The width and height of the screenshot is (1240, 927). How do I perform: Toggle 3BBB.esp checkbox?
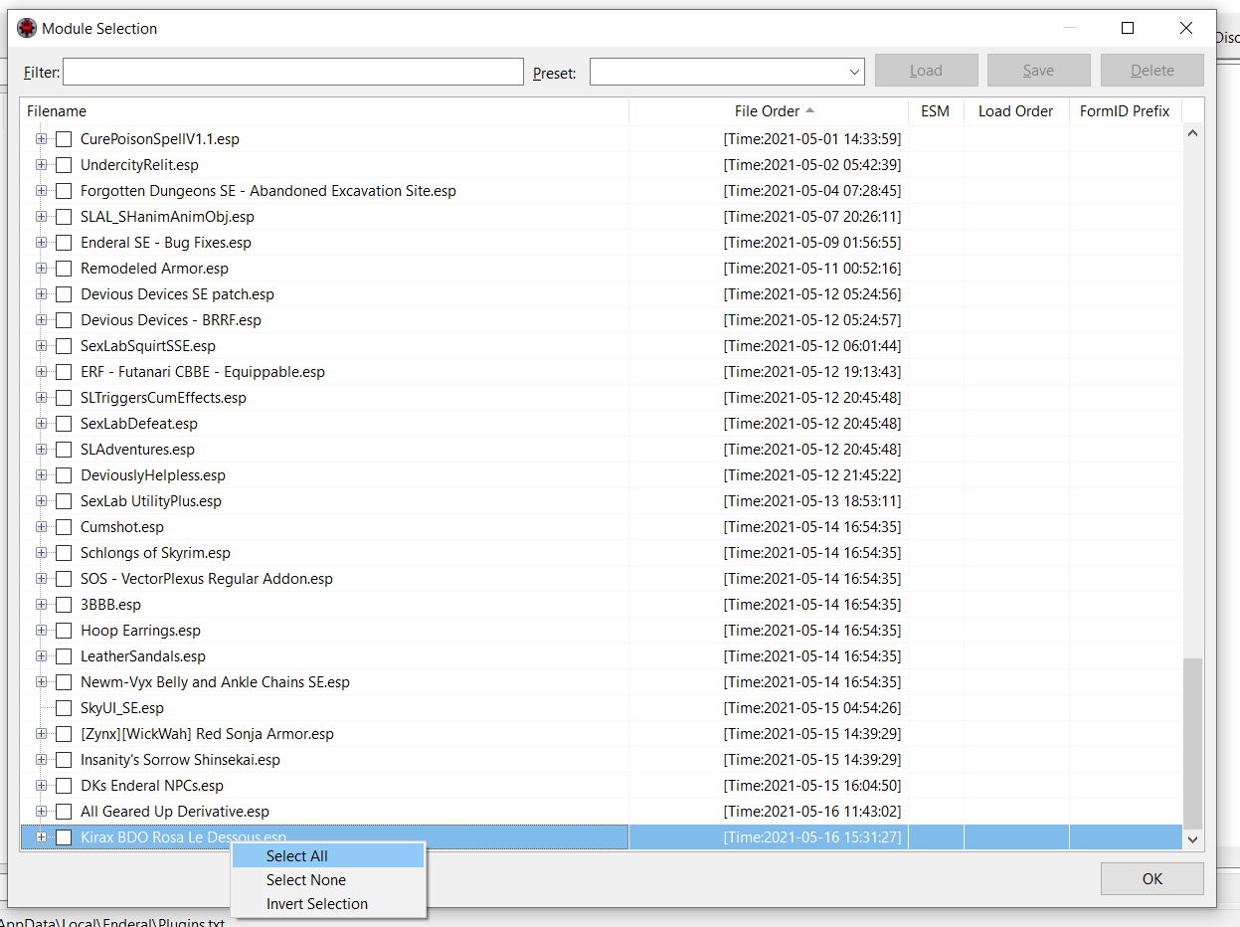click(64, 605)
